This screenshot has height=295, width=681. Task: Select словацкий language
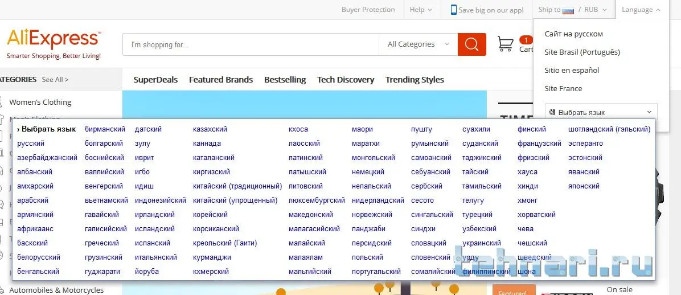tap(429, 243)
